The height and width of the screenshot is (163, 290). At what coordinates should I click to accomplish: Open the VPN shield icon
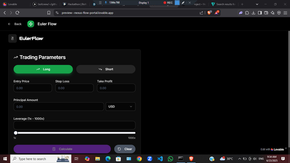click(279, 13)
